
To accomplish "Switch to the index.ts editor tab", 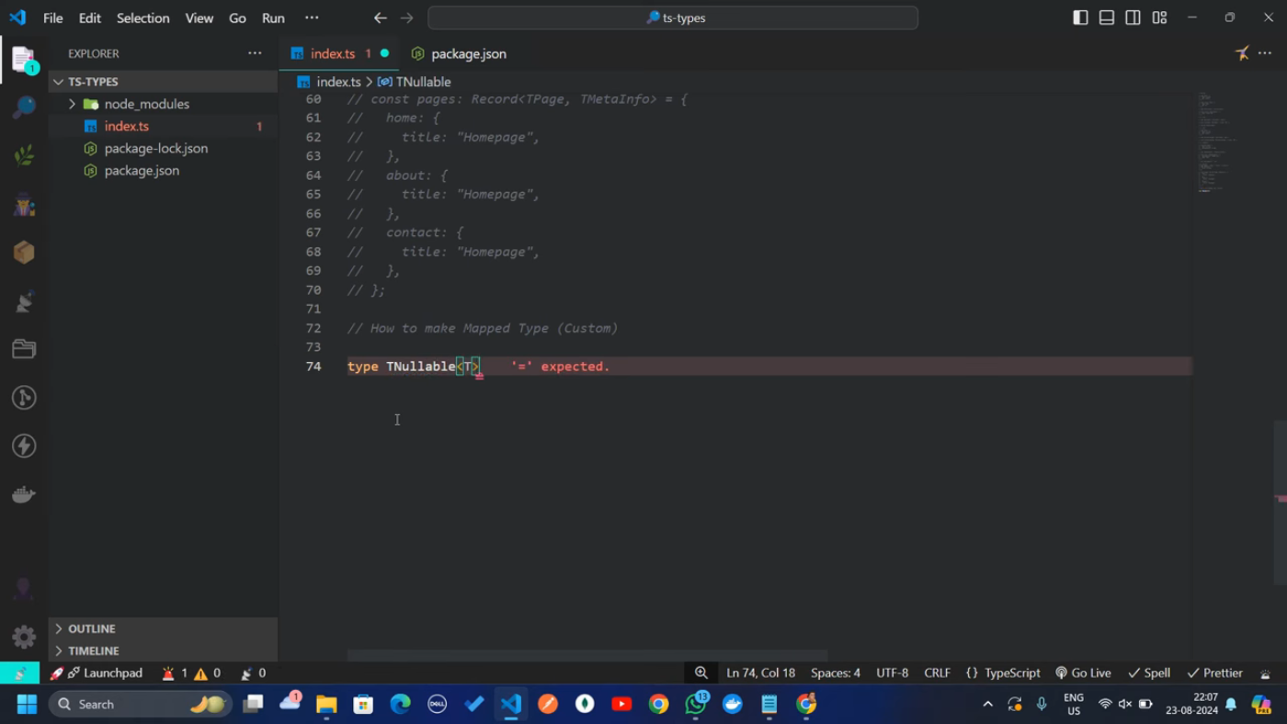I will [x=339, y=53].
